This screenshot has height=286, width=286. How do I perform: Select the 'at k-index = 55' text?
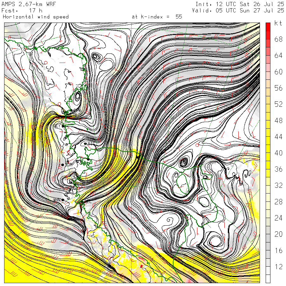(x=157, y=17)
